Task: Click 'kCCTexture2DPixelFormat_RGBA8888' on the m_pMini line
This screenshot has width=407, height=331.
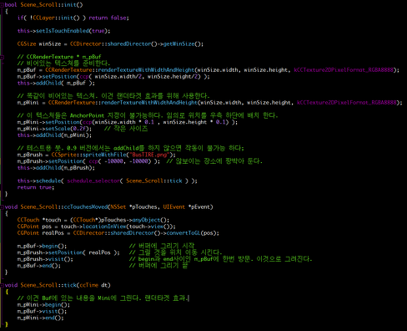Action: coord(347,103)
